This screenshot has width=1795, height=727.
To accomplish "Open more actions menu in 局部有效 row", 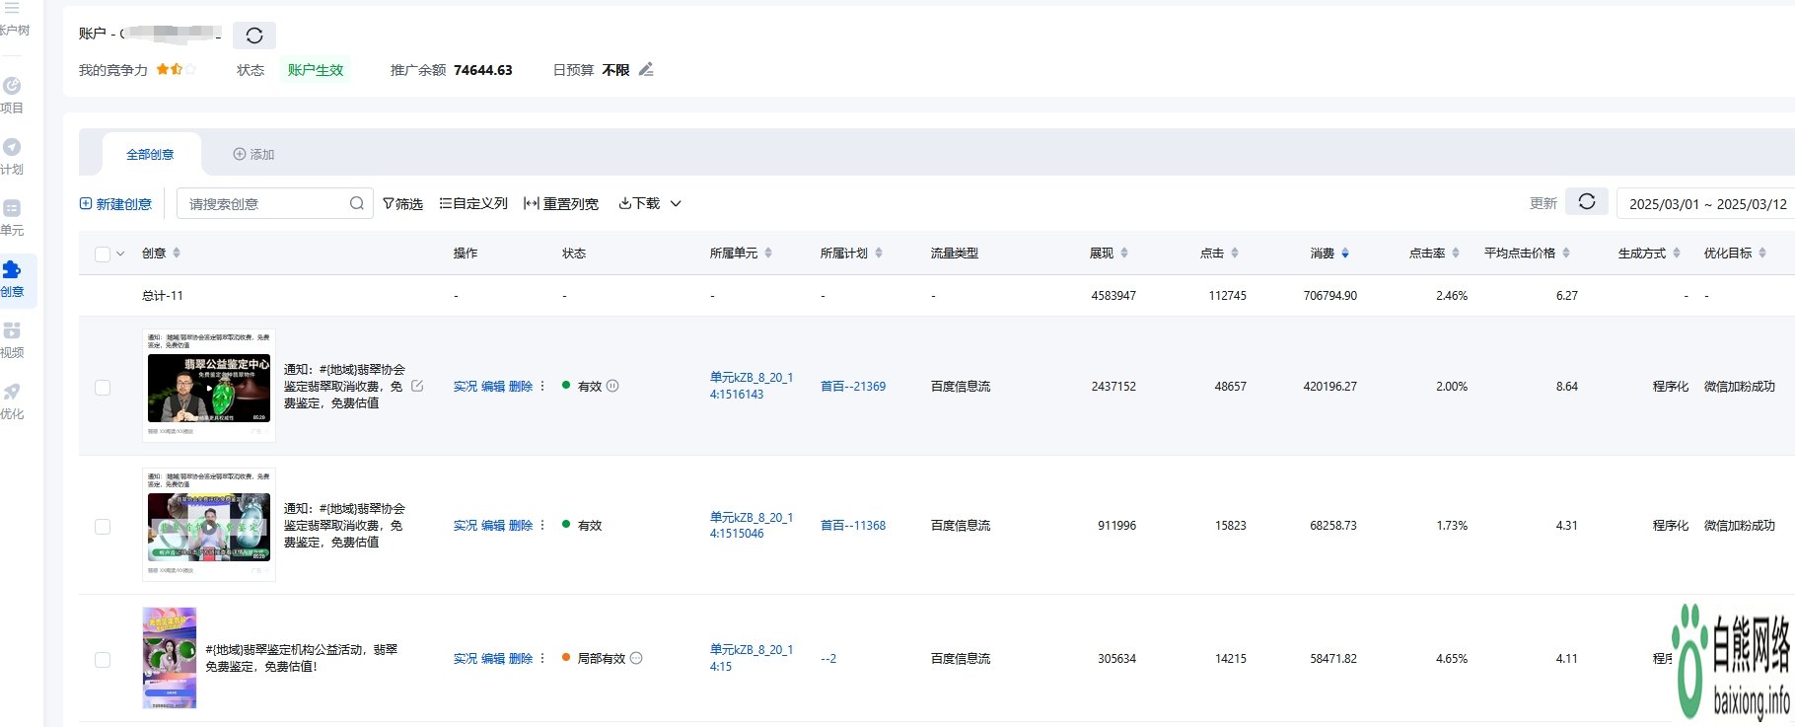I will coord(542,658).
